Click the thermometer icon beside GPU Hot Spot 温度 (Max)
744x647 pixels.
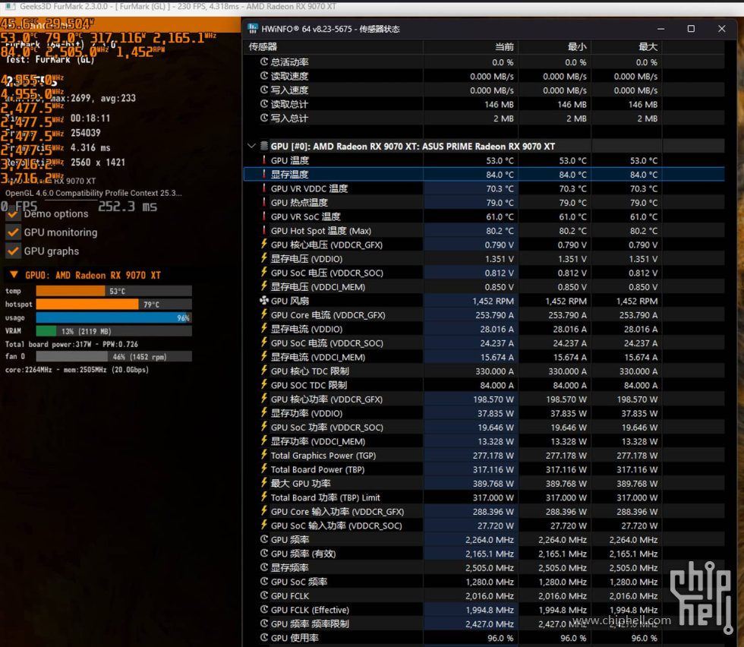[x=264, y=231]
